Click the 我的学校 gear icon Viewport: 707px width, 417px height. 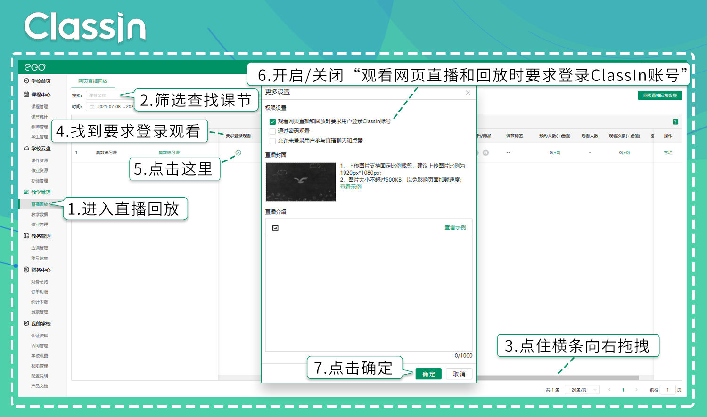pos(26,323)
